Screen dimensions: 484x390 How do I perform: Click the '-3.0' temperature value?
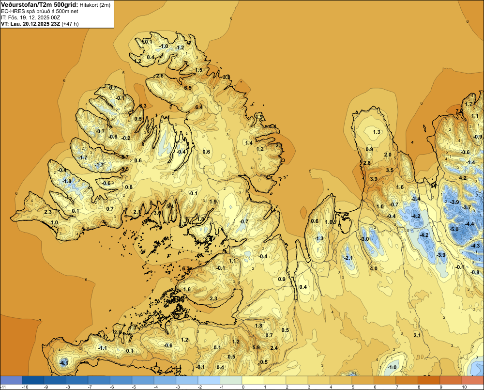(x=364, y=239)
